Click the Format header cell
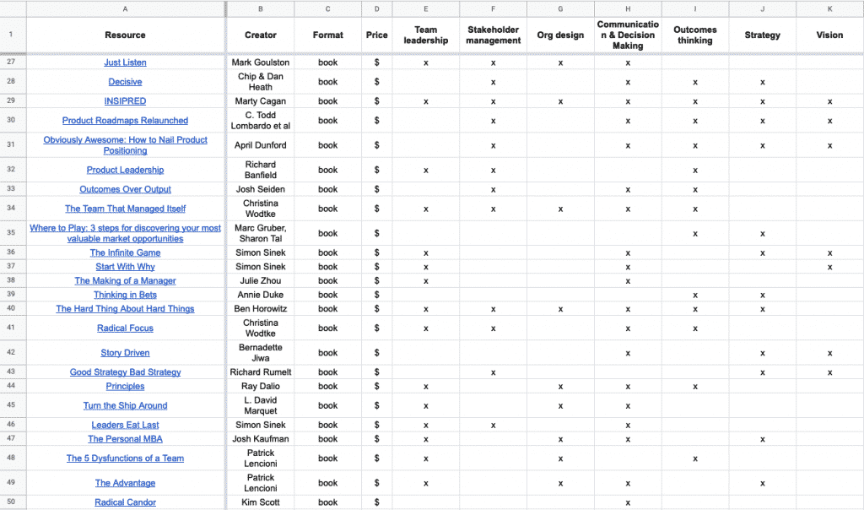Viewport: 864px width, 510px height. (328, 35)
